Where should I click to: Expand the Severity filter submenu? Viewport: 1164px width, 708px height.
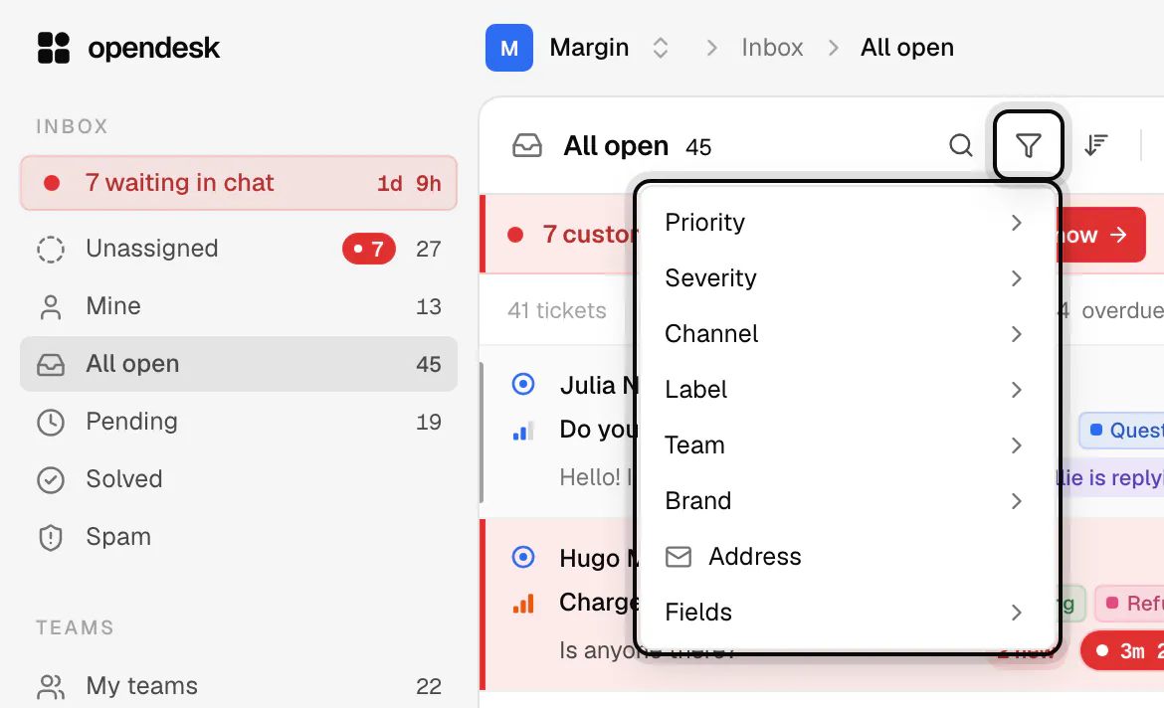click(847, 278)
